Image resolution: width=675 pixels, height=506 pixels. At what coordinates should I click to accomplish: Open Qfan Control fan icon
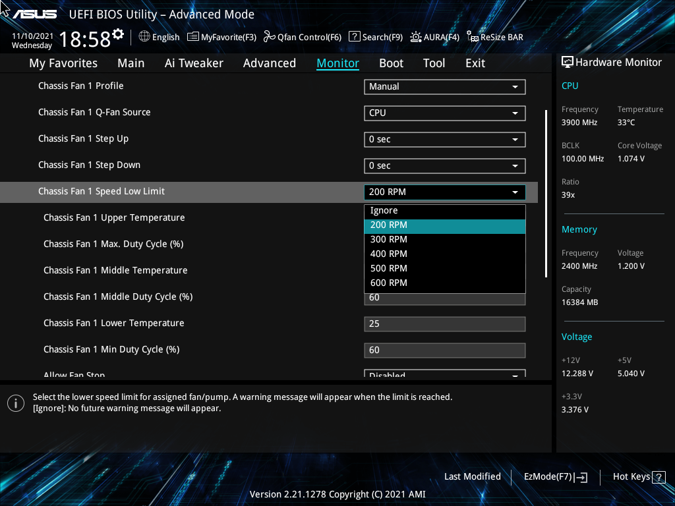[x=270, y=37]
